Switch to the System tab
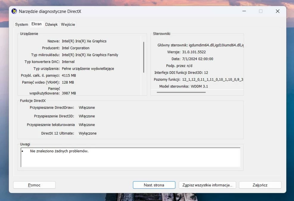This screenshot has width=294, height=201. pyautogui.click(x=21, y=24)
